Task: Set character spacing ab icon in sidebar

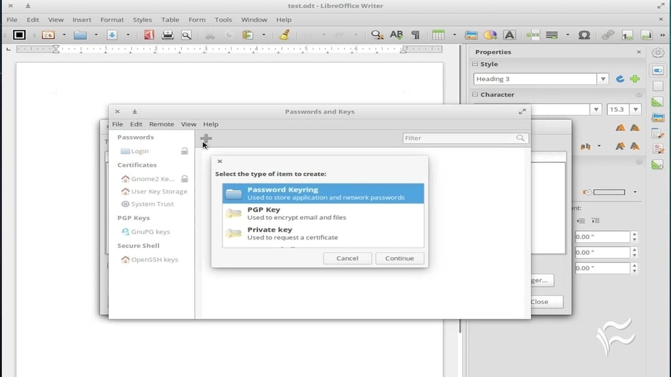Action: pos(585,146)
